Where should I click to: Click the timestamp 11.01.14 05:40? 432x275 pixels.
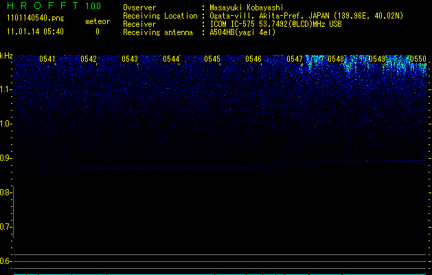[35, 32]
